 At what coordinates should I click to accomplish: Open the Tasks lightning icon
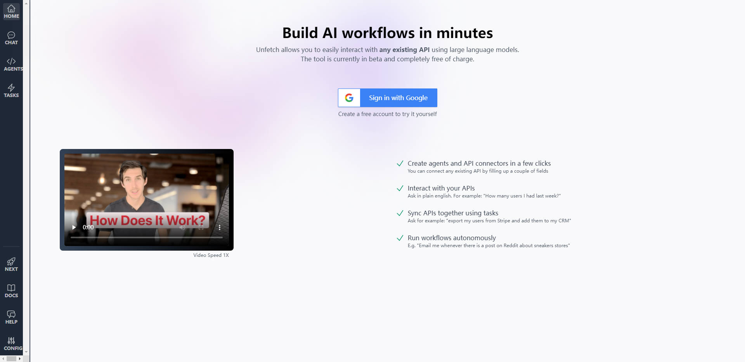[x=11, y=91]
